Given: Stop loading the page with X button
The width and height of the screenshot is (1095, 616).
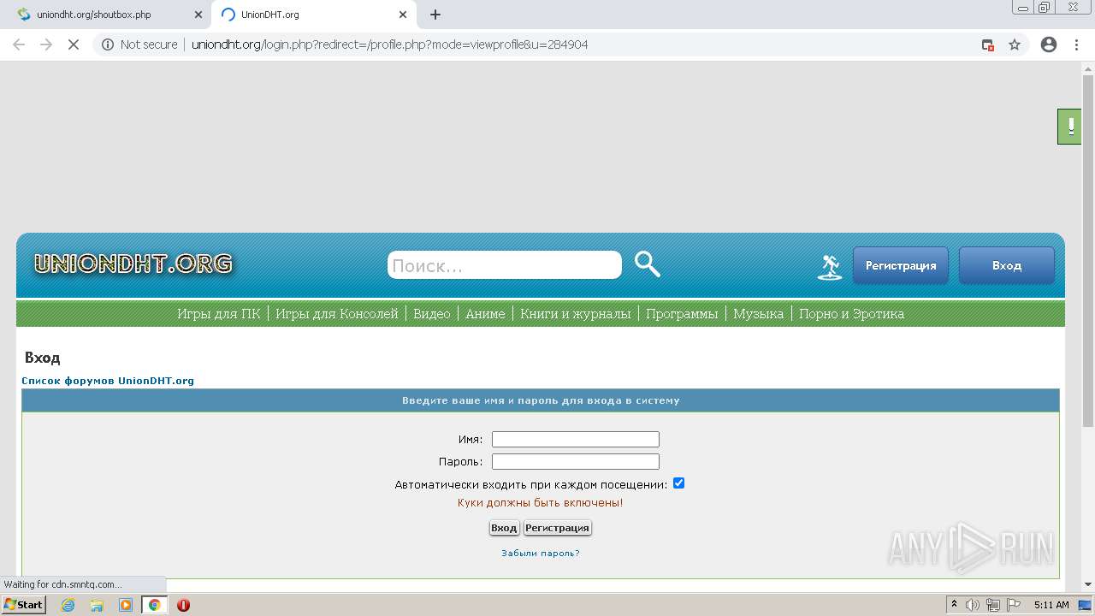Looking at the screenshot, I should click(74, 44).
